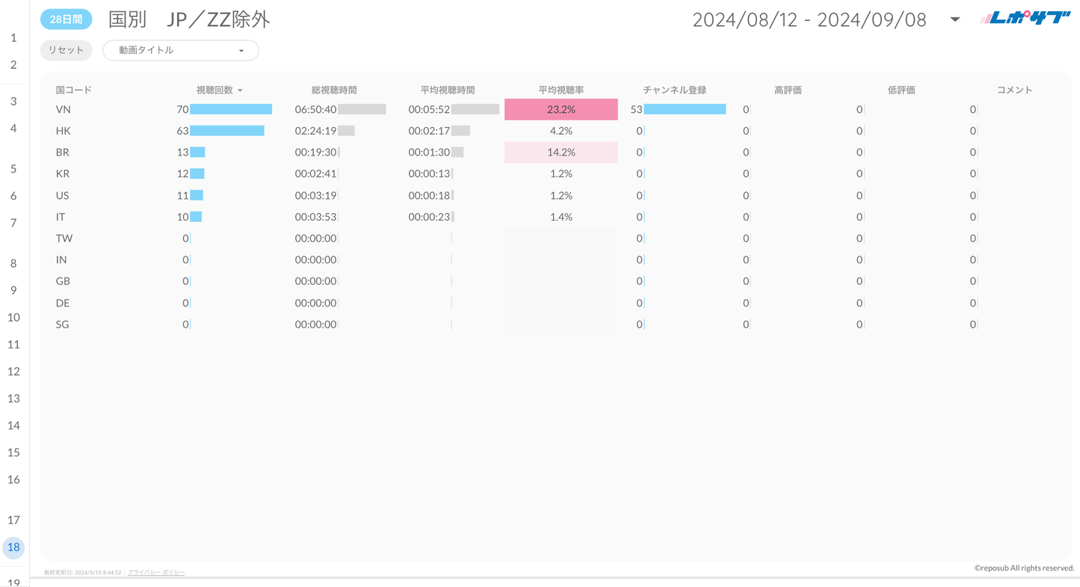This screenshot has height=587, width=1080.
Task: Click the 14.2% light pink cell for BR
Action: tap(561, 152)
